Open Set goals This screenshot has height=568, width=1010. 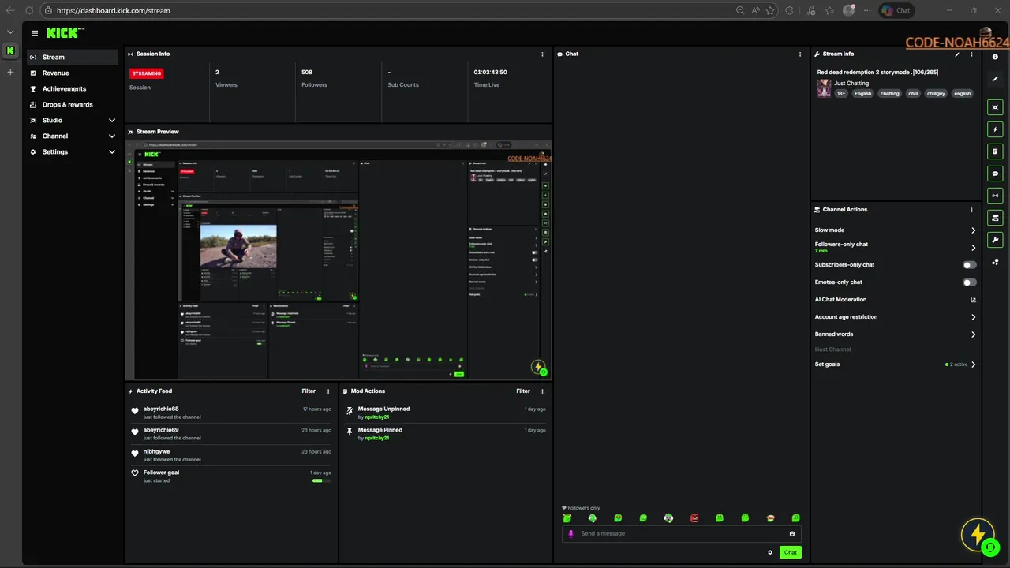click(895, 364)
